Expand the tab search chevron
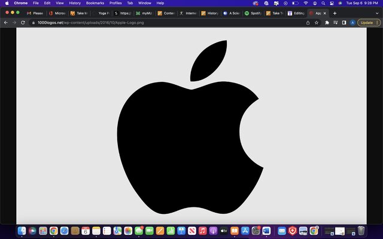The image size is (383, 239). (x=377, y=13)
